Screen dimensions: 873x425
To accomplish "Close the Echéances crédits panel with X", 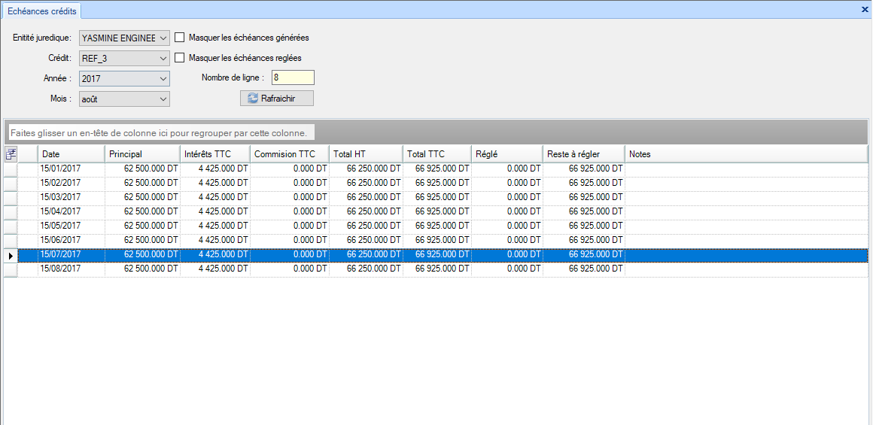I will coord(865,9).
